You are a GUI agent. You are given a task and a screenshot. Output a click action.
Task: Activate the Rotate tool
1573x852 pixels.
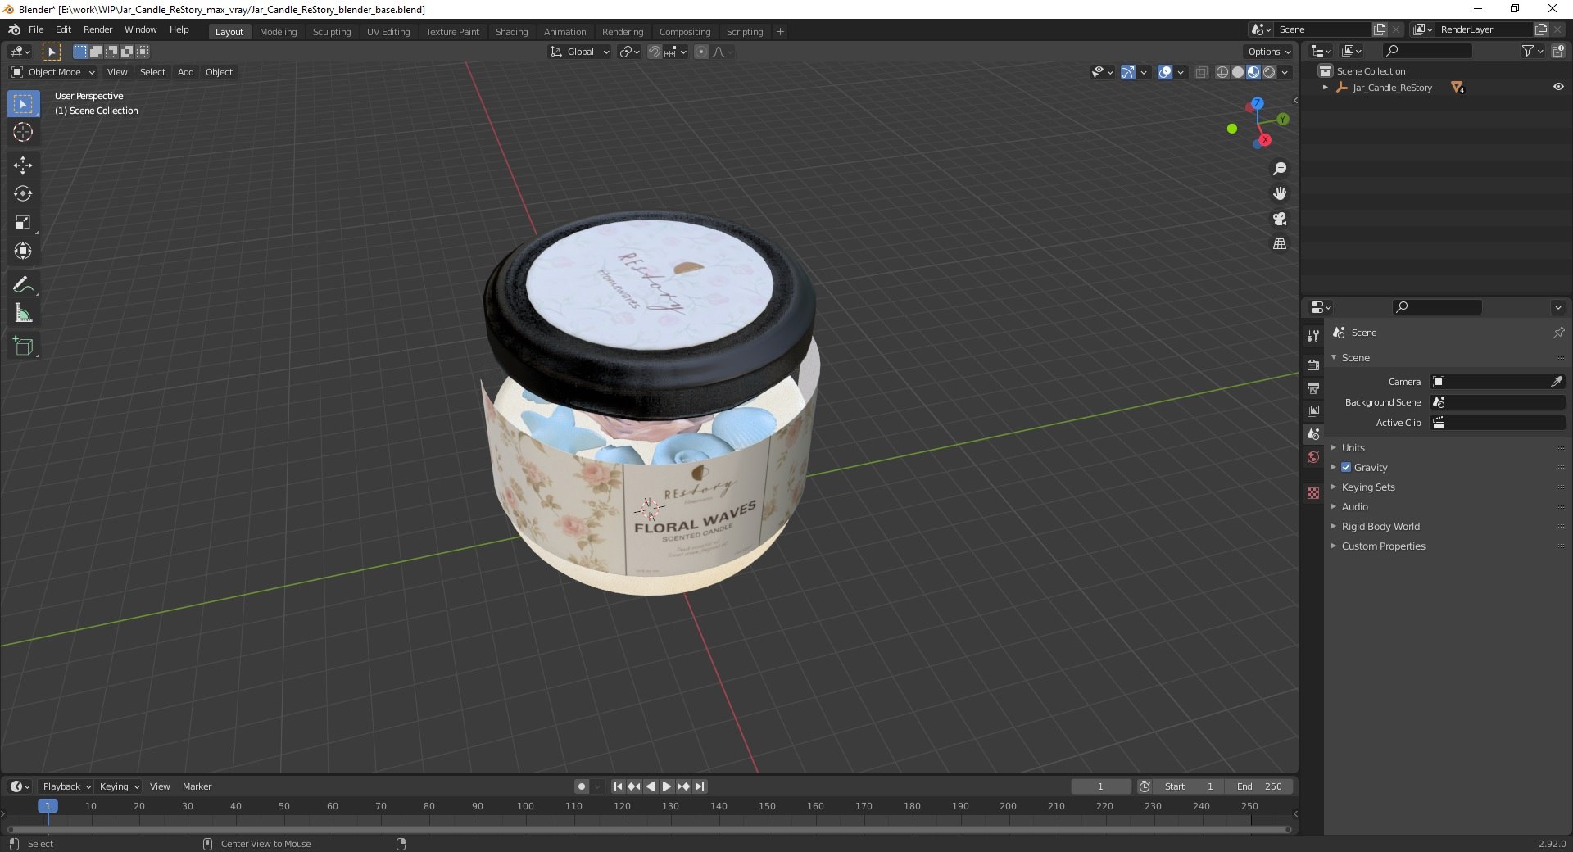pyautogui.click(x=23, y=194)
